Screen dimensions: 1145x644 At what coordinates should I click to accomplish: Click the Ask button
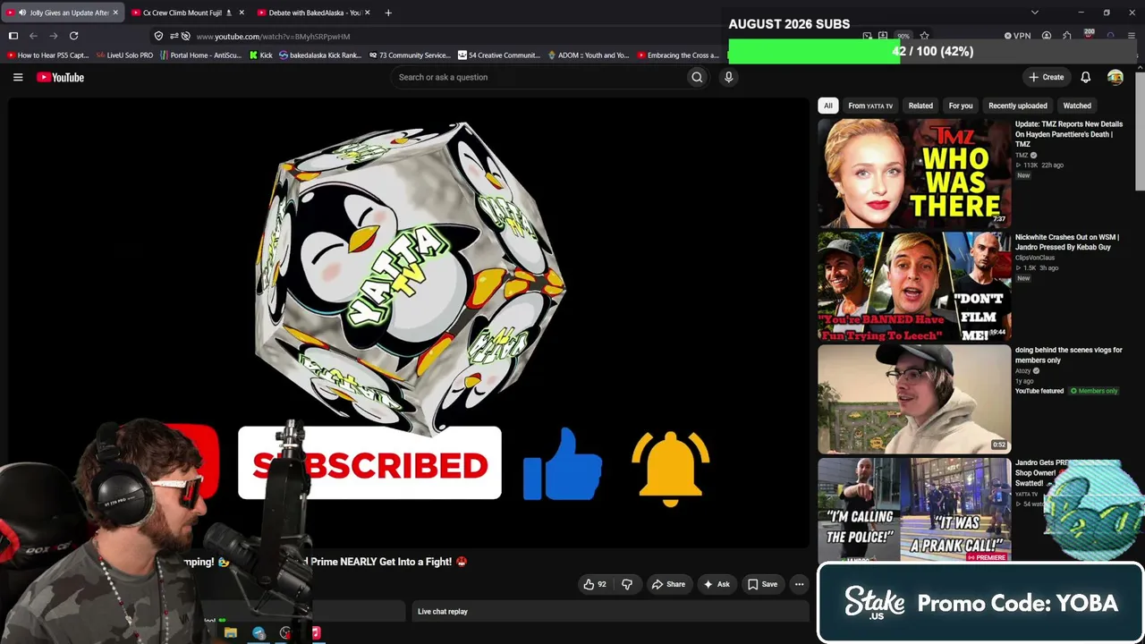(x=717, y=584)
